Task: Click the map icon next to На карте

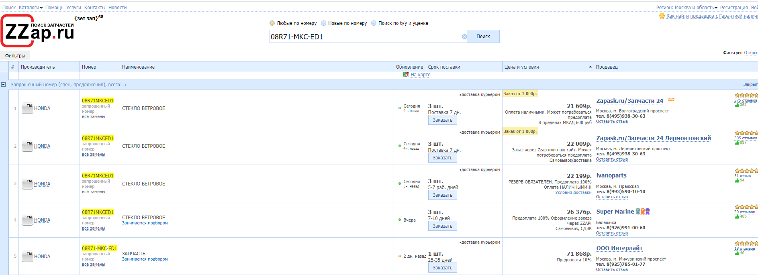Action: (x=406, y=75)
